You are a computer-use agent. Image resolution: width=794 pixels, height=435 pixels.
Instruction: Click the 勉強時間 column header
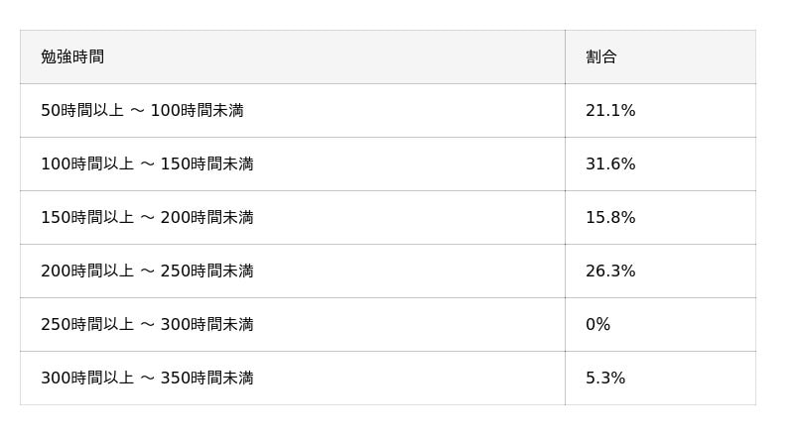(72, 57)
